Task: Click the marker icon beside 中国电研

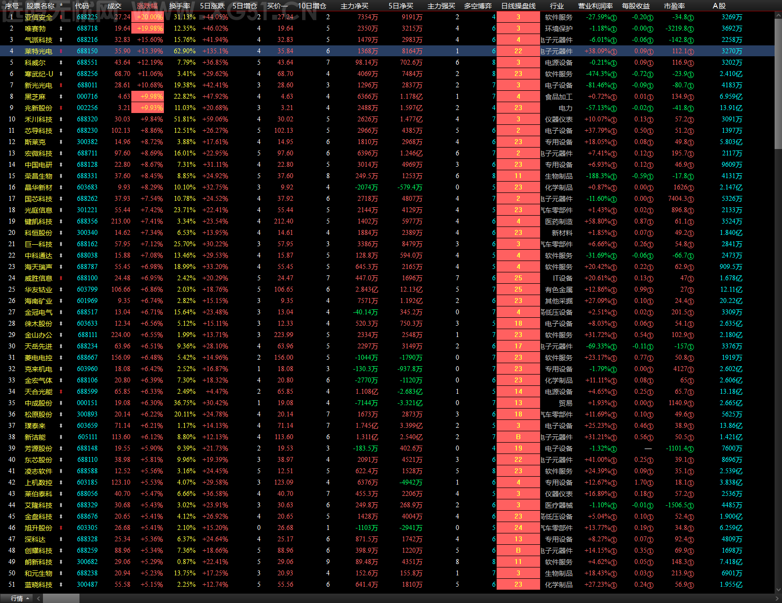Action: click(61, 165)
